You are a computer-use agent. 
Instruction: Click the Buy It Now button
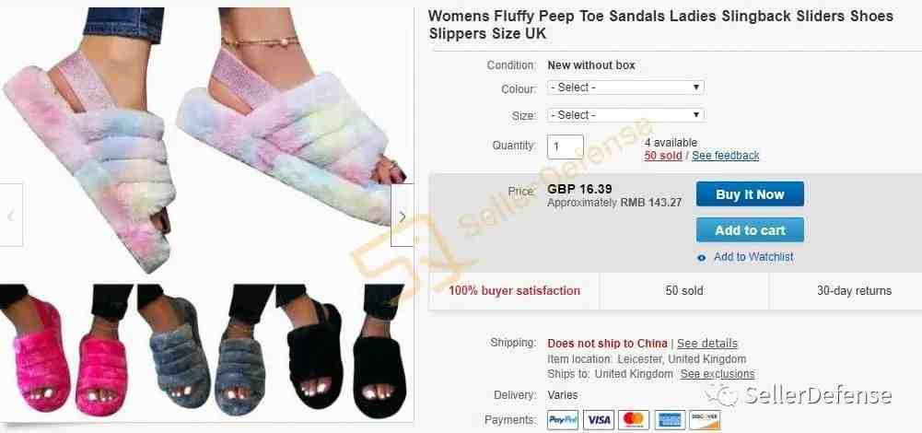point(750,194)
